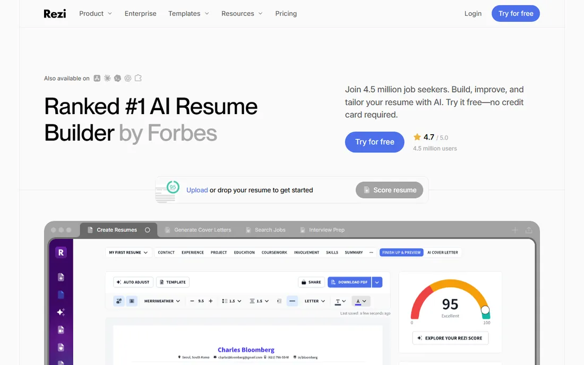Toggle the highlighted icons button left of the photo icon
The height and width of the screenshot is (365, 584).
pyautogui.click(x=119, y=301)
